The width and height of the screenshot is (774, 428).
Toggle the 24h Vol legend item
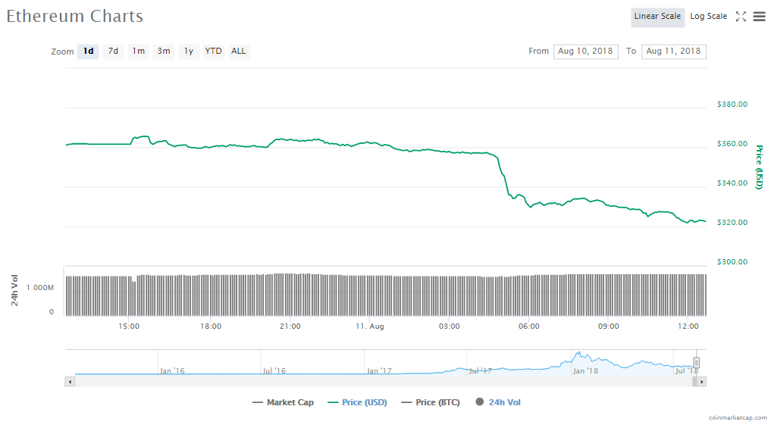point(498,402)
